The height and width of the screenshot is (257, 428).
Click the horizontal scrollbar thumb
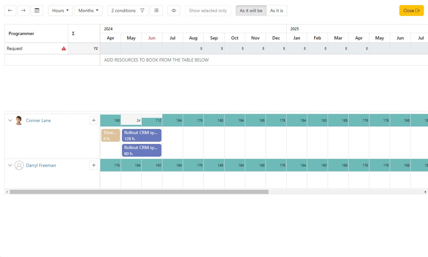click(x=139, y=192)
